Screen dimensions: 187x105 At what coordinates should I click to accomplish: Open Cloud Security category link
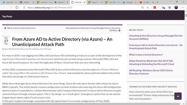point(22,49)
